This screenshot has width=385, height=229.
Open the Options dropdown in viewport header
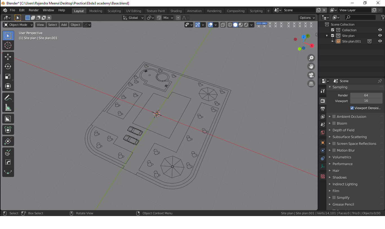point(307,18)
